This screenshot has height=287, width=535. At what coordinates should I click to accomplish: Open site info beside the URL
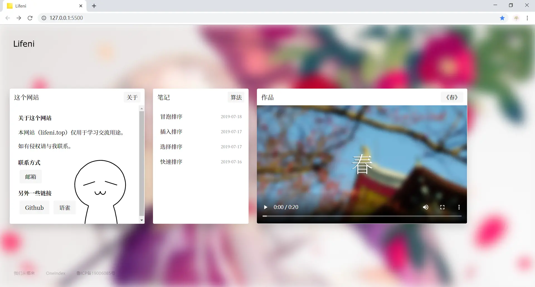[43, 18]
